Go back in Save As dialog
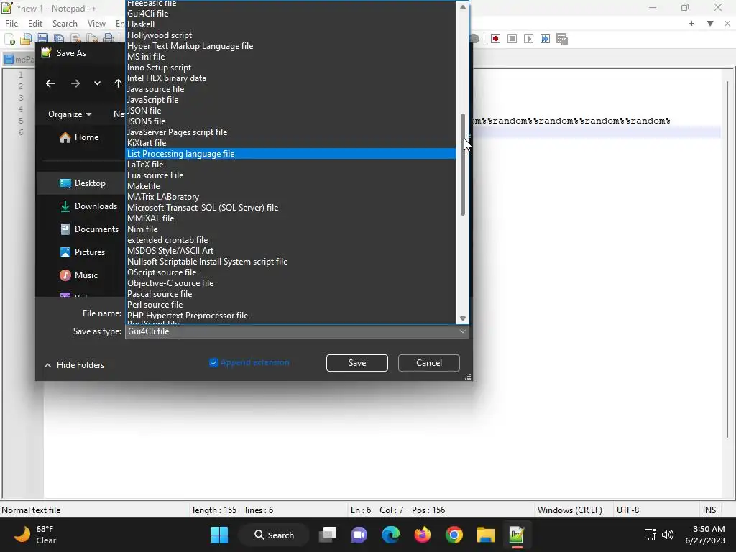This screenshot has width=736, height=552. pos(50,83)
